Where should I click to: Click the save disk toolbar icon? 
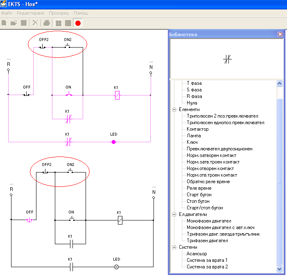click(24, 23)
